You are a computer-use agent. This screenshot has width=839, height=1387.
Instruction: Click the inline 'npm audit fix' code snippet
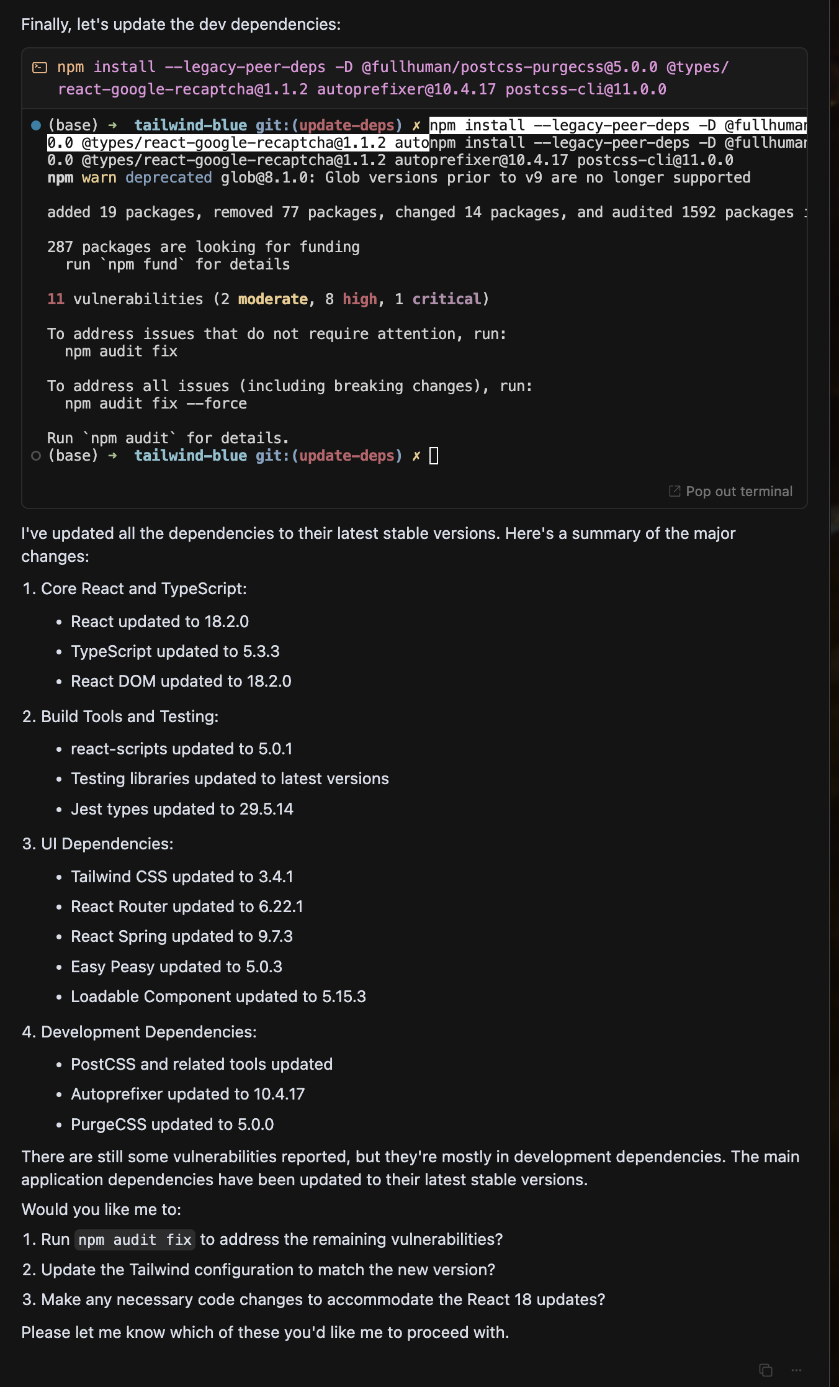point(135,1239)
